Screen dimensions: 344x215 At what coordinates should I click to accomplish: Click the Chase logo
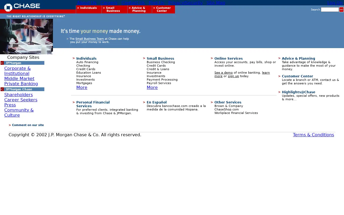click(x=22, y=7)
